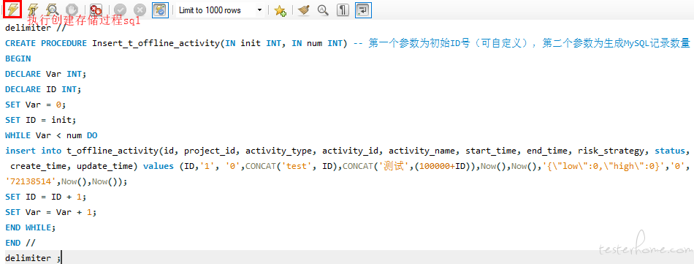Toggle display of invisible characters
Image resolution: width=694 pixels, height=264 pixels.
(x=343, y=10)
